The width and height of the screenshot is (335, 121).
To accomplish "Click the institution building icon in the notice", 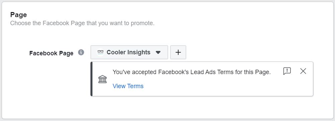I will [x=102, y=79].
